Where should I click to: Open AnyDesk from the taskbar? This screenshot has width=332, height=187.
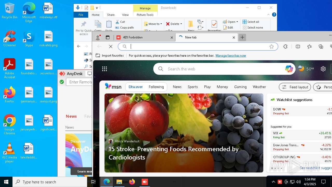tap(145, 182)
